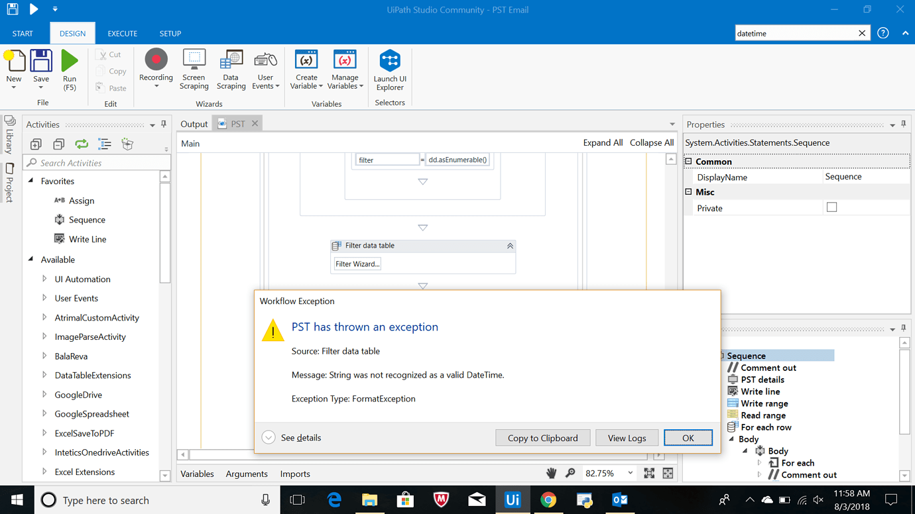The width and height of the screenshot is (915, 514).
Task: Open the zoom level dropdown
Action: pyautogui.click(x=631, y=473)
